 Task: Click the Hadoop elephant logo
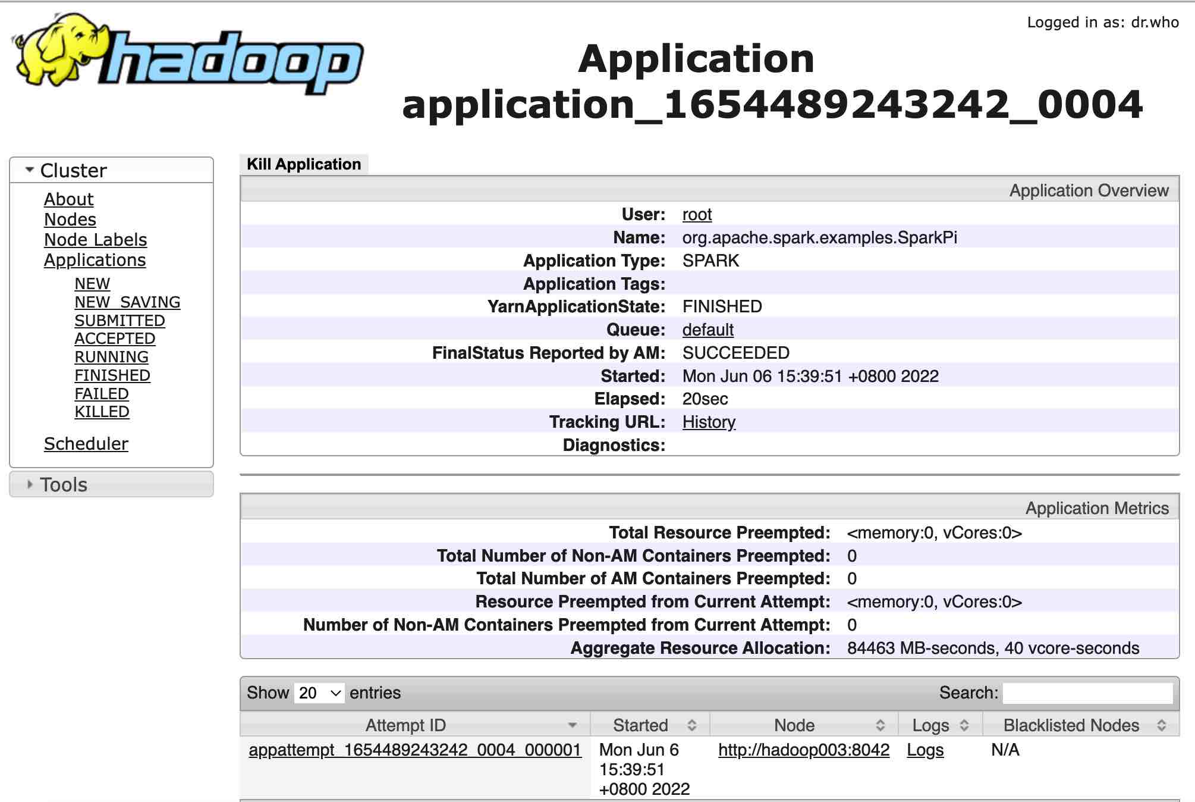187,54
